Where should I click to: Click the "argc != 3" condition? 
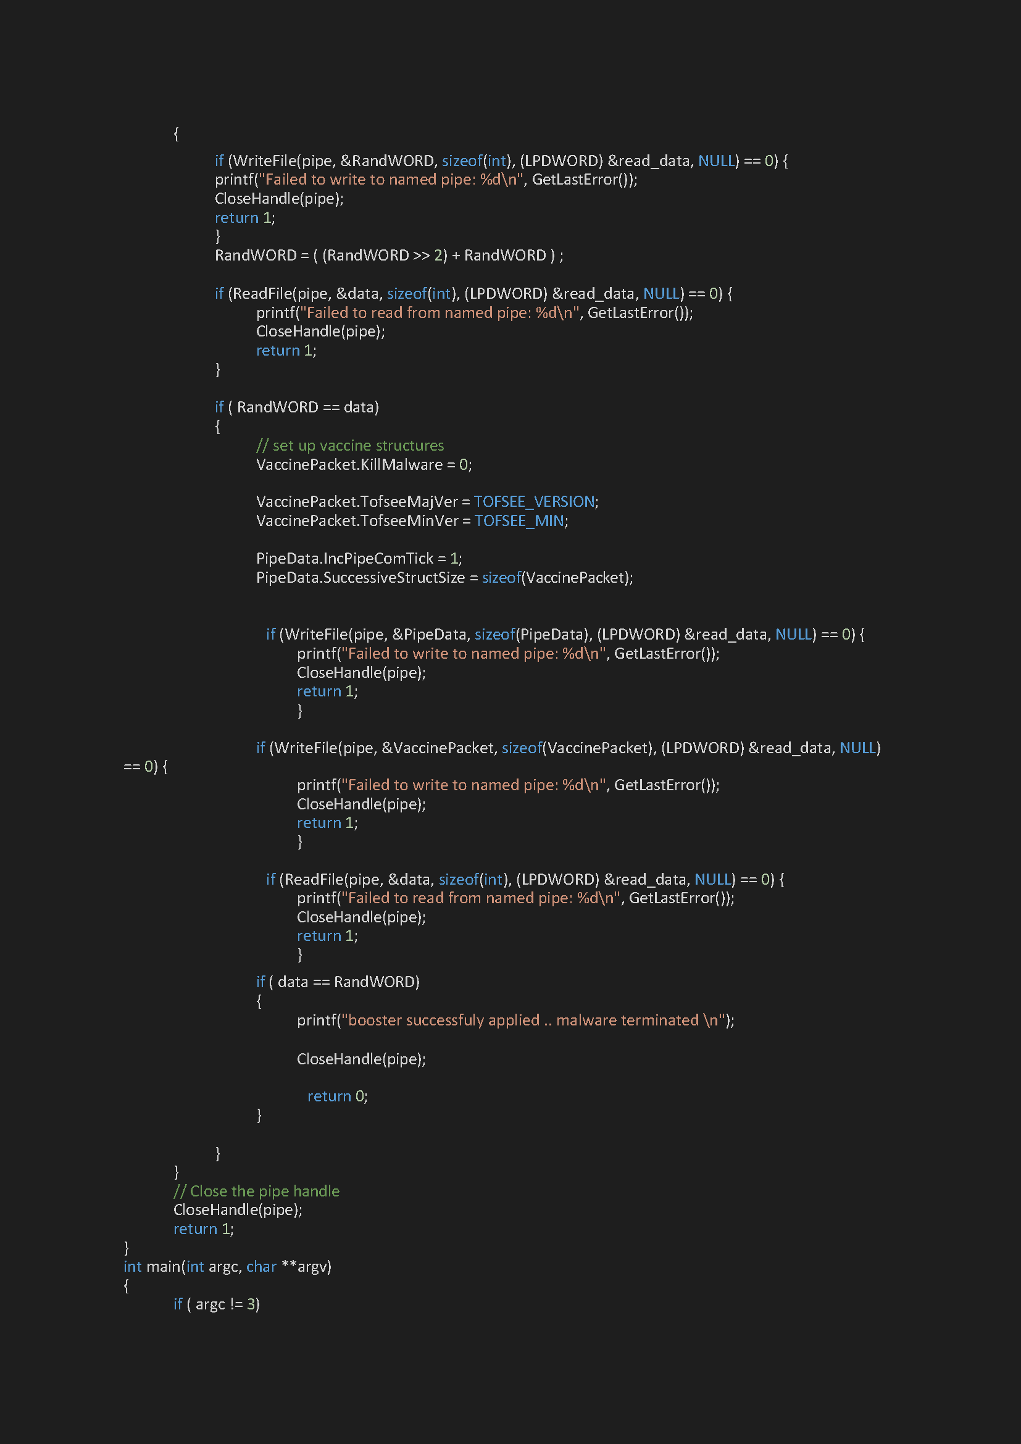223,1304
